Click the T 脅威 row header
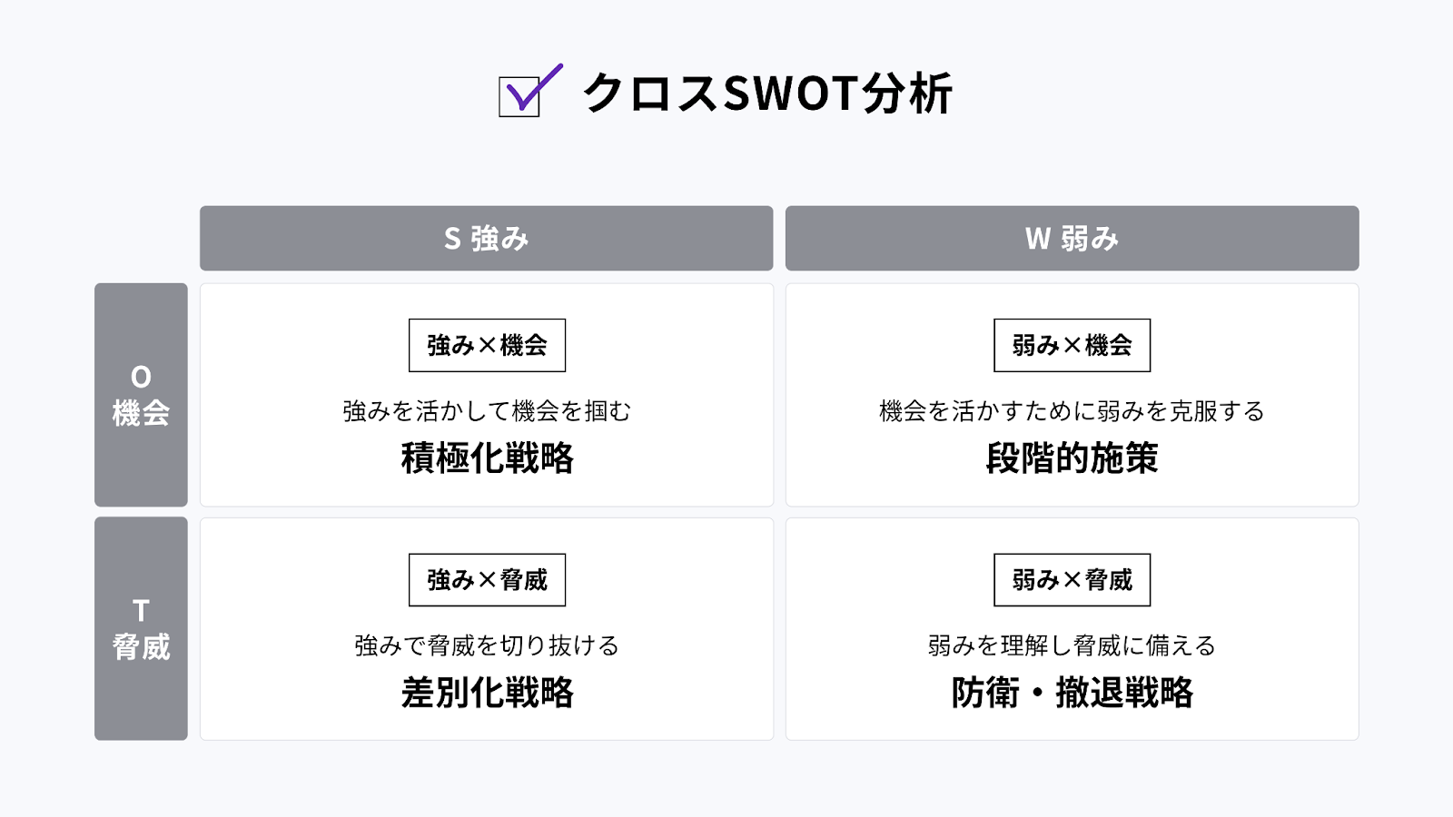Screen dimensions: 1453x817 (141, 628)
